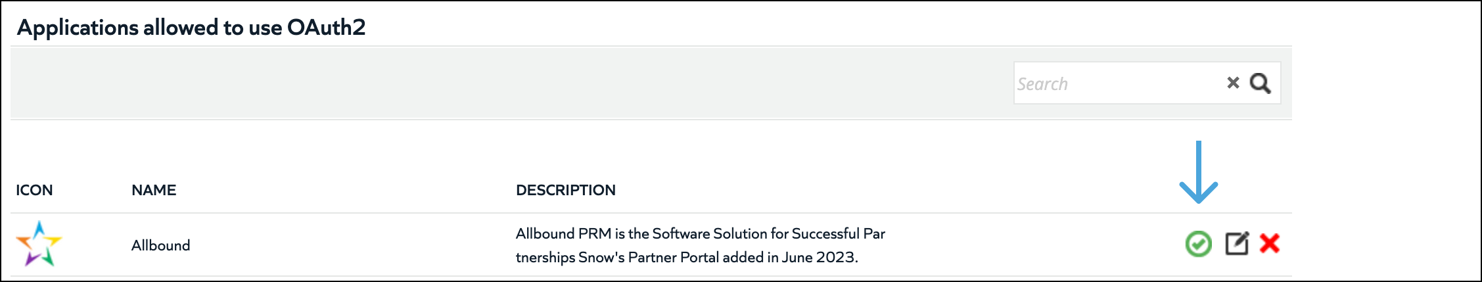Click the word 'OAuth2' in the title
Viewport: 1482px width, 282px height.
(327, 28)
